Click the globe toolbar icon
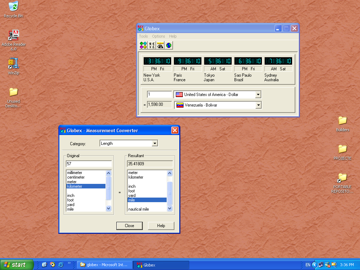 pos(169,45)
